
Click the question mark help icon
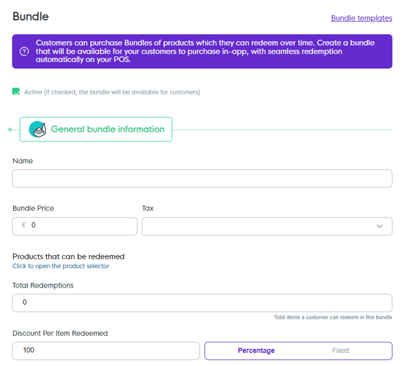pyautogui.click(x=24, y=51)
